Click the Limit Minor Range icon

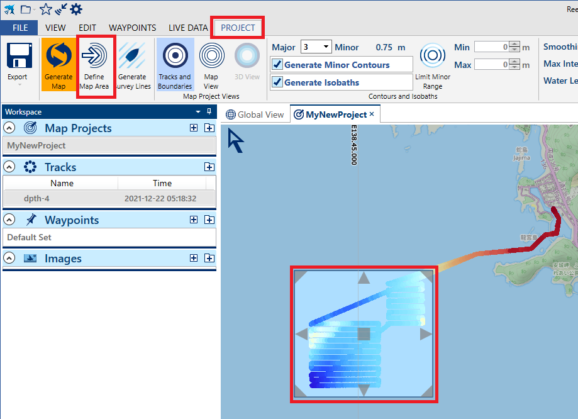click(432, 56)
